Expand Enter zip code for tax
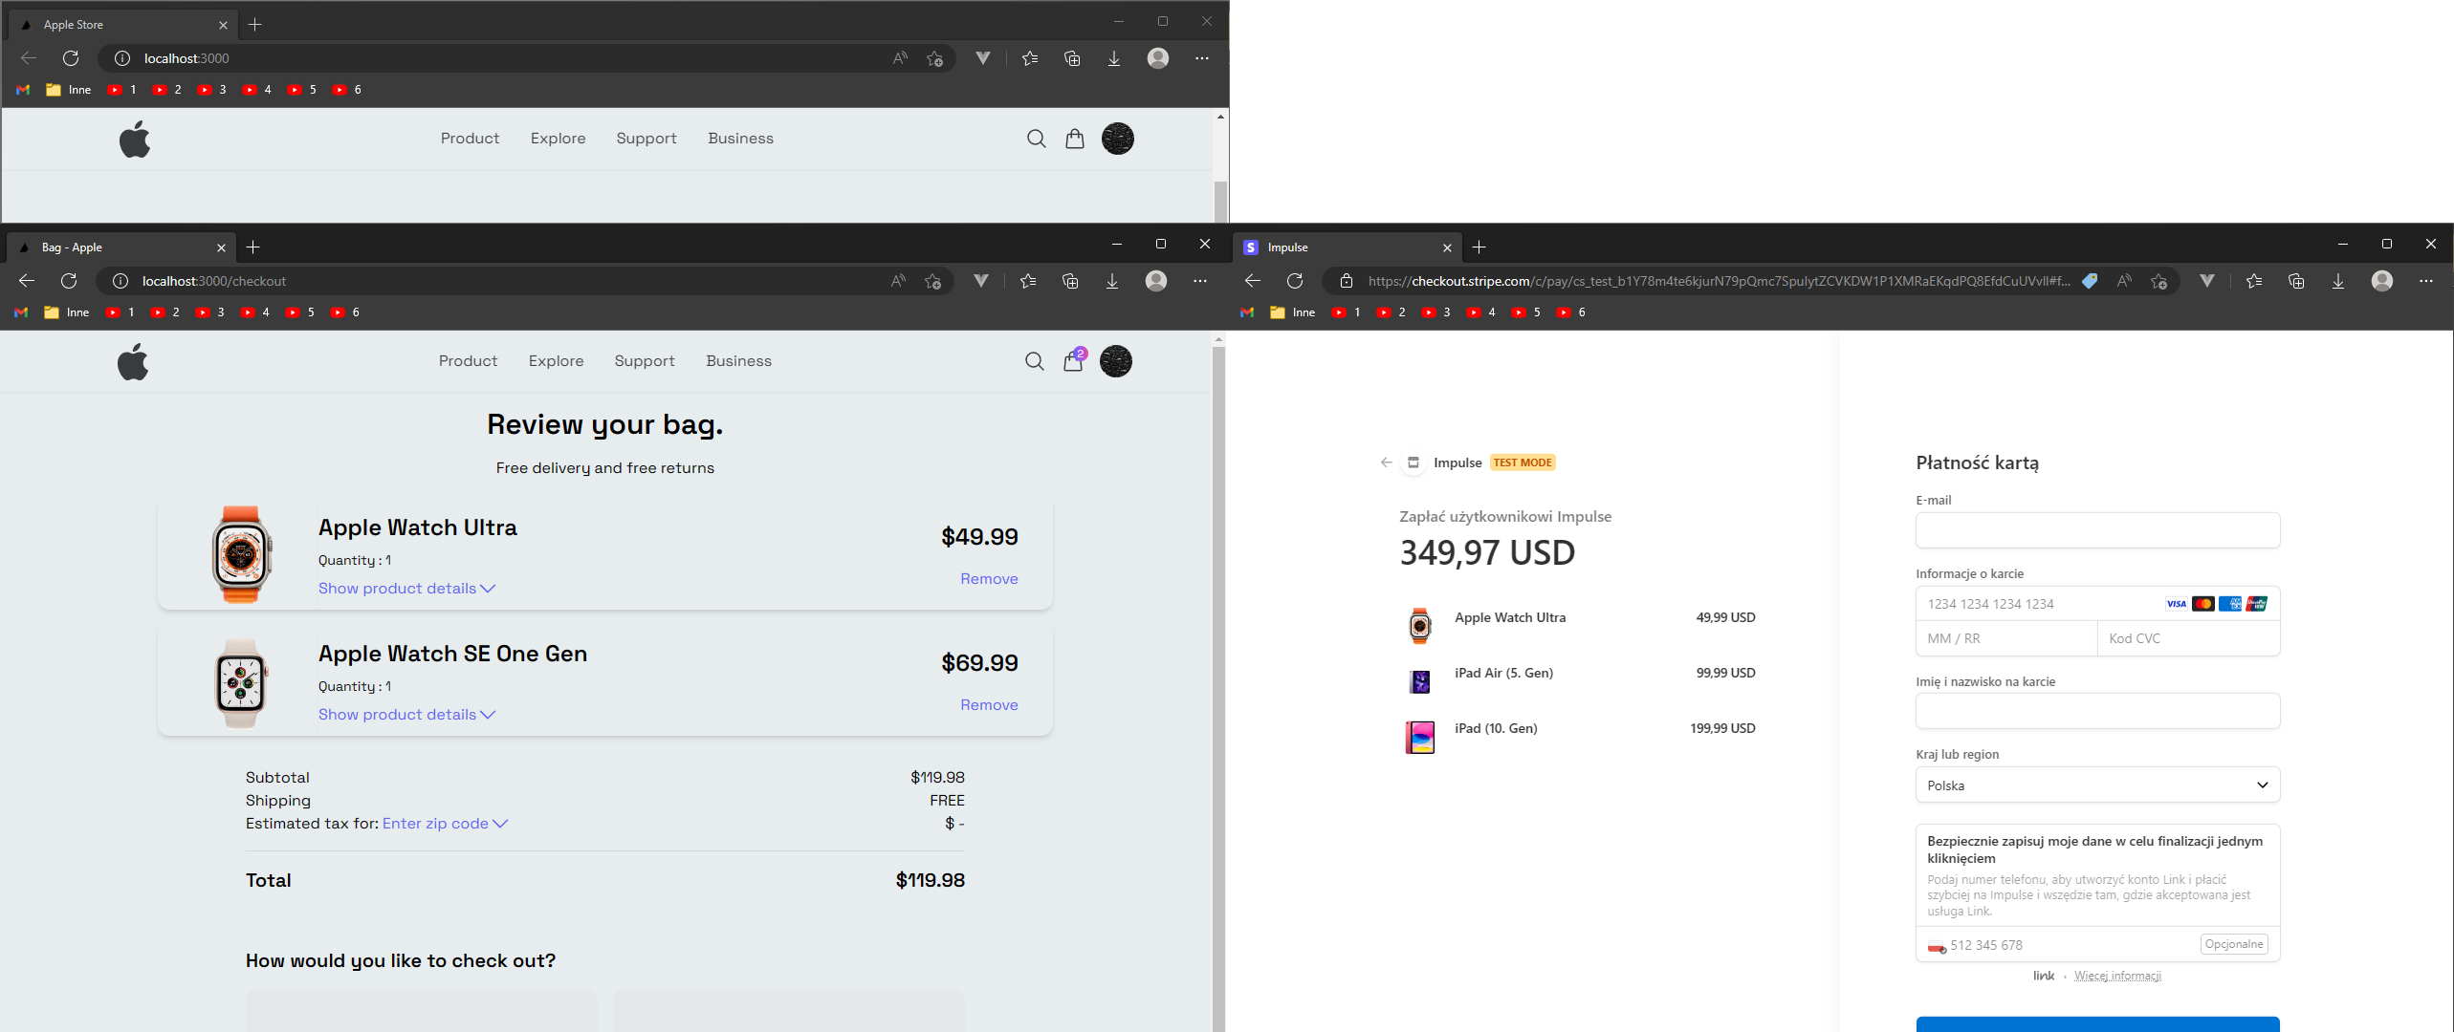This screenshot has width=2454, height=1032. 445,824
